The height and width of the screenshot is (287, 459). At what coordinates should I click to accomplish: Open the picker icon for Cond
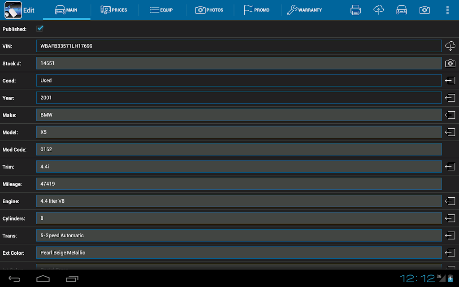(x=450, y=81)
